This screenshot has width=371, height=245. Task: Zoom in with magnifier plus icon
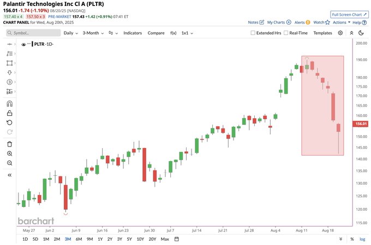tap(9, 154)
